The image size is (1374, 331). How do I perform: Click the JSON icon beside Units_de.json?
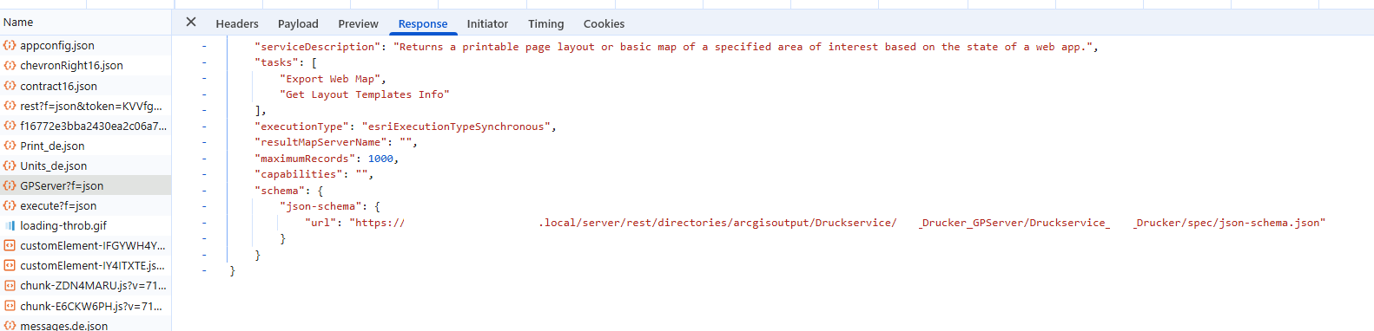point(10,165)
